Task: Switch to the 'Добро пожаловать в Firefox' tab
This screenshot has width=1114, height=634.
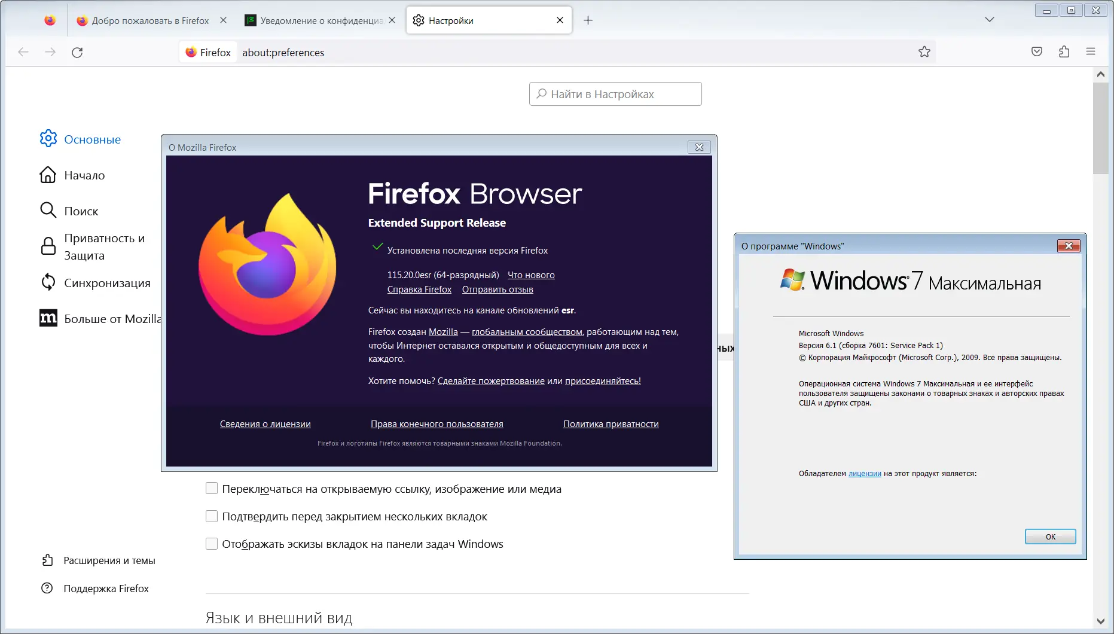Action: 152,20
